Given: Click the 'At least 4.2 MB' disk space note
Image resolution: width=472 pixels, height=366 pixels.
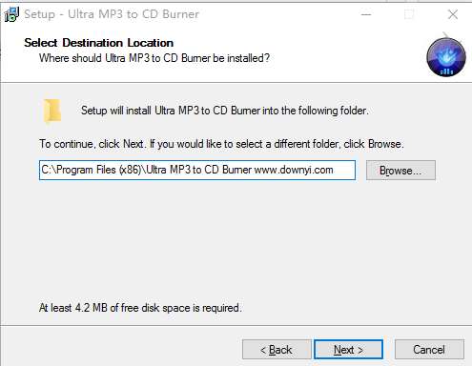Looking at the screenshot, I should [x=140, y=308].
